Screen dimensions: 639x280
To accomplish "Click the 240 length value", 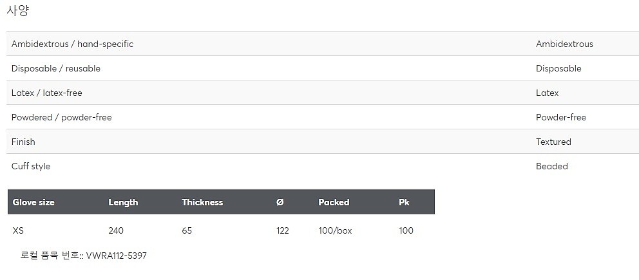I will pos(116,230).
